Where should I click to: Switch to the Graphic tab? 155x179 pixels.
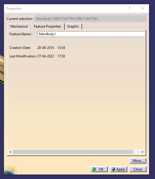coord(73,26)
